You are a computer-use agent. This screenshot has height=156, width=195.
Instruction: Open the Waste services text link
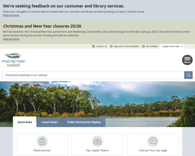tap(42, 150)
